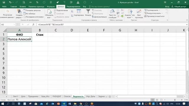Open the Файл tab
This screenshot has height=106, width=189.
[x=4, y=6]
